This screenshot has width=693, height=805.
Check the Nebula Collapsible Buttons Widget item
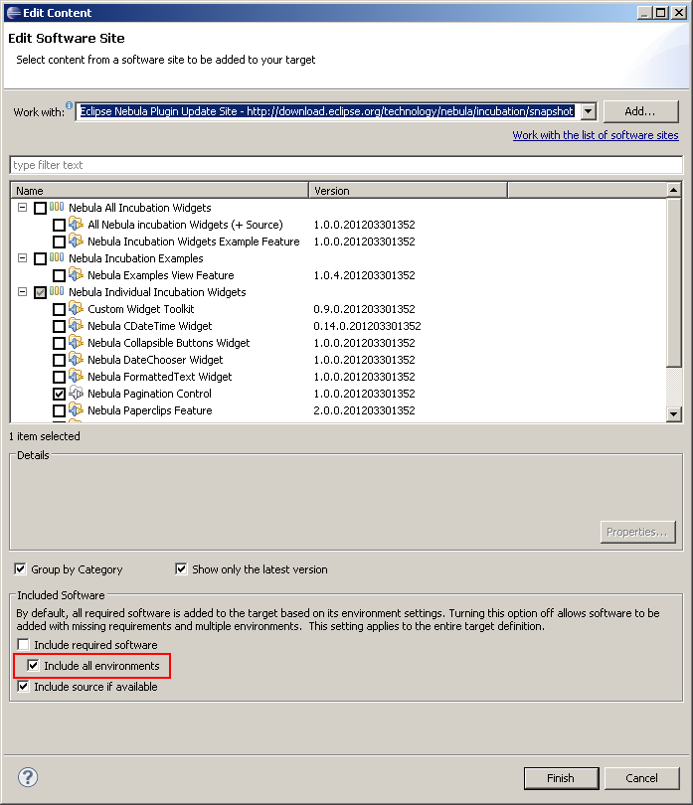(59, 344)
